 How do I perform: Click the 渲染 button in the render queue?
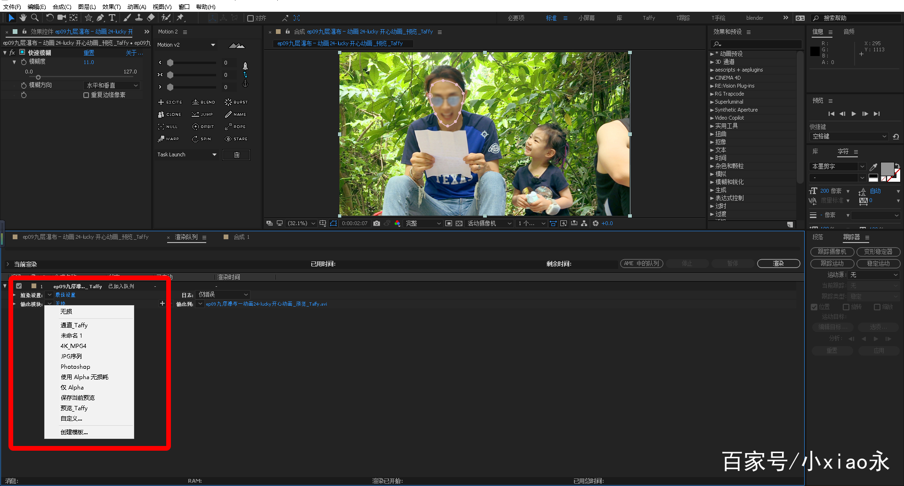(778, 264)
